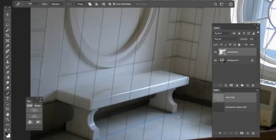Toggle Auto Add/Delete checkbox

coord(114,4)
